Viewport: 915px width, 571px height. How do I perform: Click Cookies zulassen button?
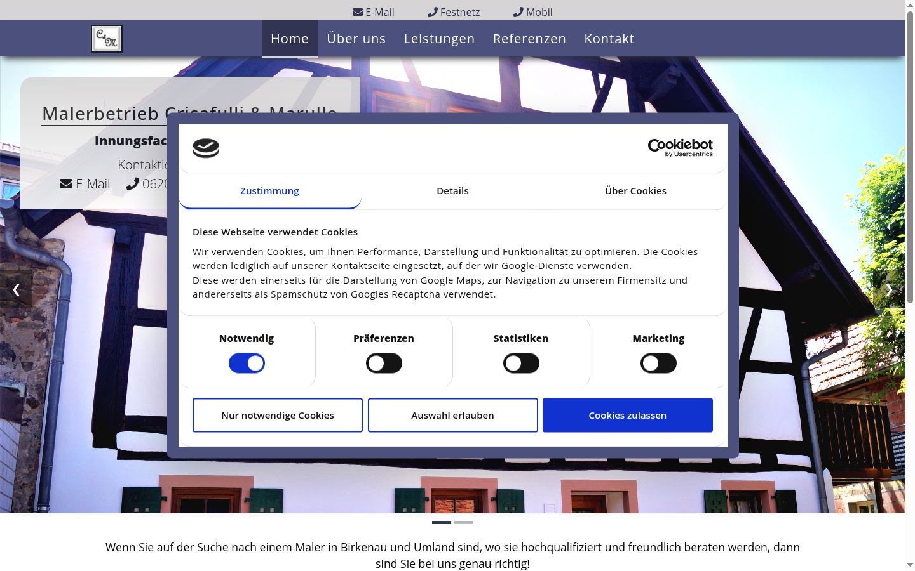click(628, 416)
